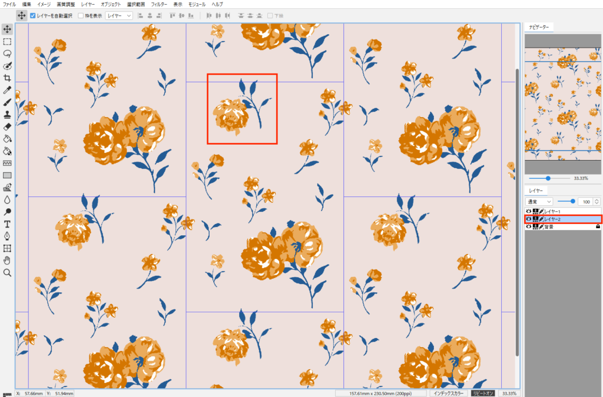
Task: Click the navigator preview thumbnail
Action: tap(562, 104)
